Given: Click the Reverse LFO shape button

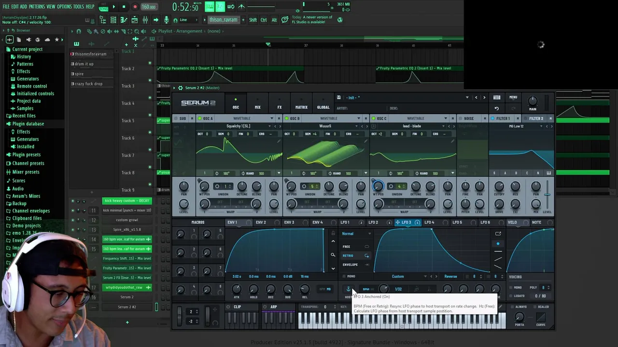Looking at the screenshot, I should coord(450,277).
